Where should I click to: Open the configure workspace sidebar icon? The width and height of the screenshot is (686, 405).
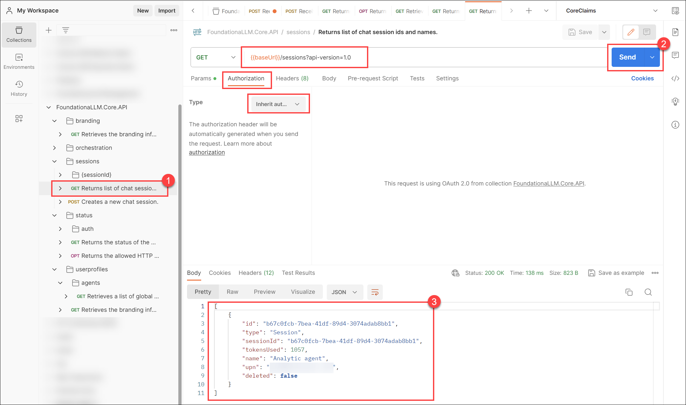click(19, 119)
